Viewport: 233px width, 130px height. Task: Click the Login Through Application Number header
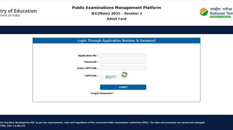click(x=116, y=41)
